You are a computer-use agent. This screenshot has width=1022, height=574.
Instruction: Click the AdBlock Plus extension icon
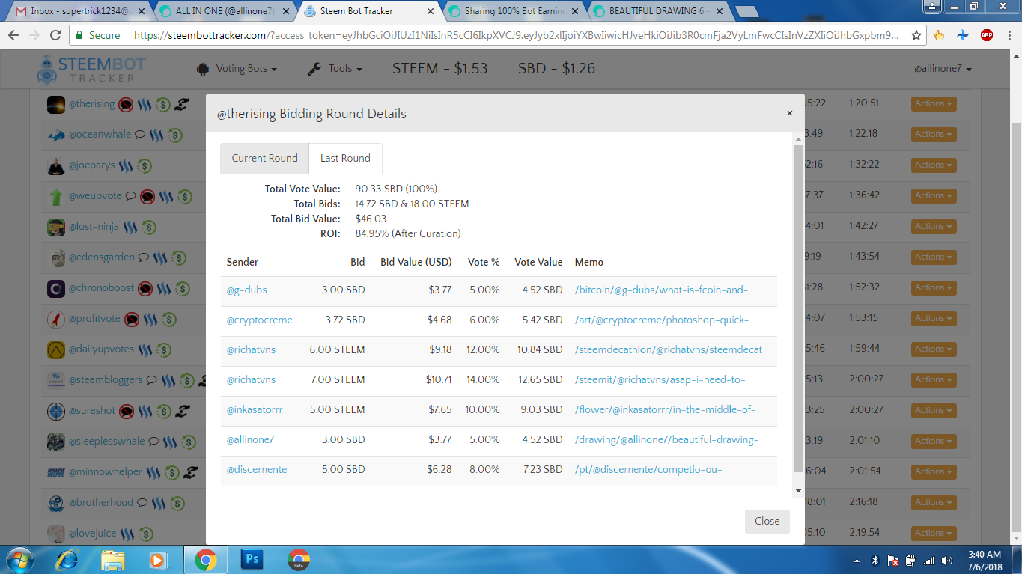[987, 35]
